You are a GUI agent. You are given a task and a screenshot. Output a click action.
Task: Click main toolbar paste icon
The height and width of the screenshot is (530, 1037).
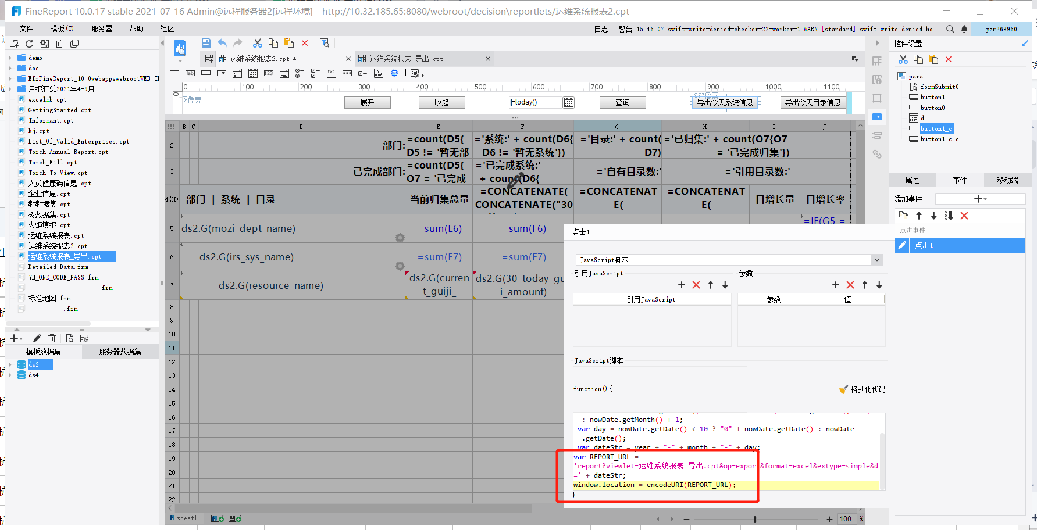click(289, 43)
